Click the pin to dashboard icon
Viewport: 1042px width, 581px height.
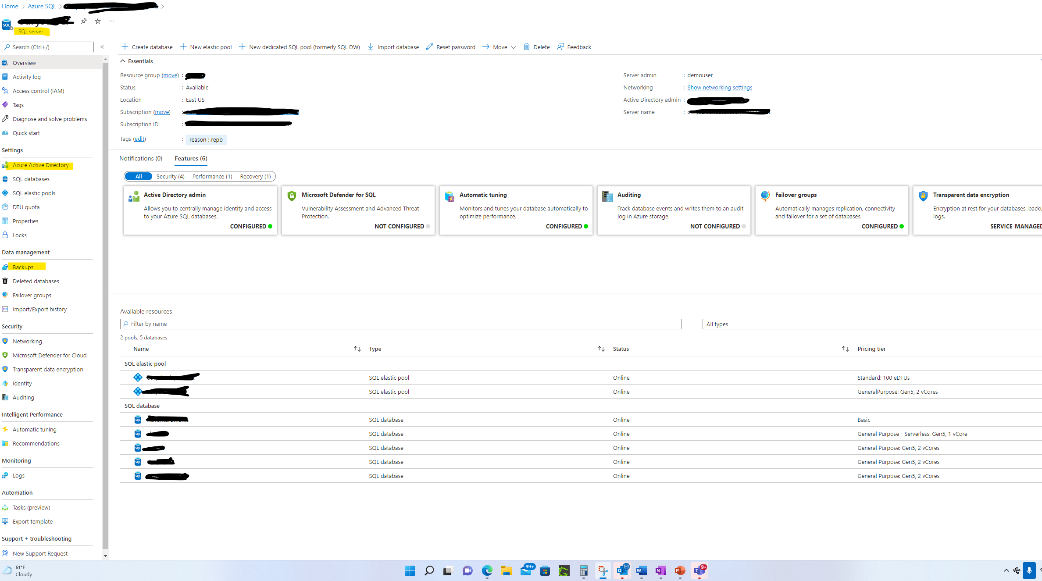tap(84, 21)
